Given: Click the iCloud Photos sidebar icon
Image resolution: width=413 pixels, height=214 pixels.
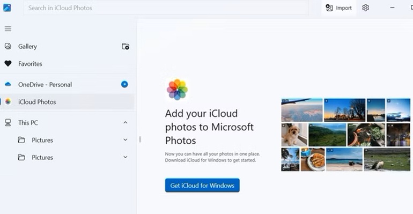Looking at the screenshot, I should (x=8, y=101).
